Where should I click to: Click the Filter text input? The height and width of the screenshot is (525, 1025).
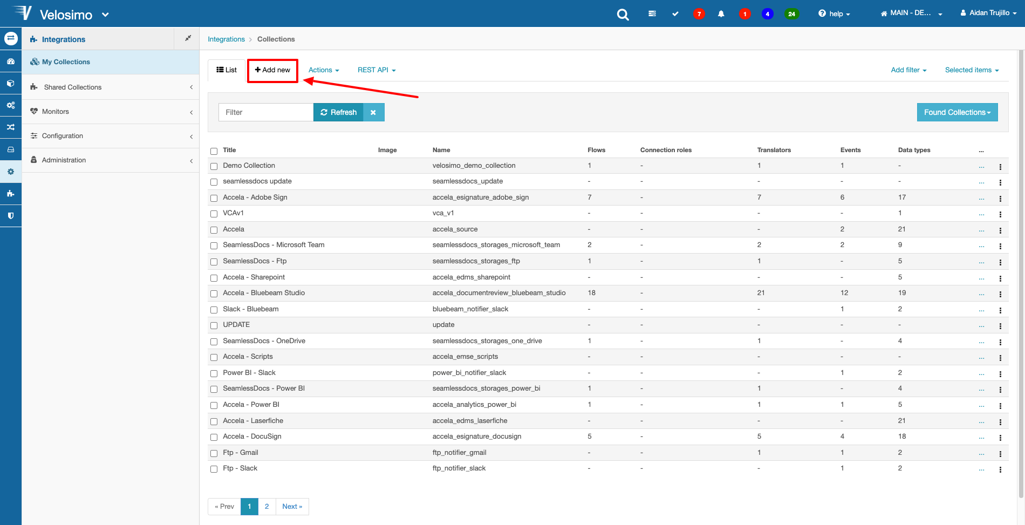pyautogui.click(x=266, y=112)
